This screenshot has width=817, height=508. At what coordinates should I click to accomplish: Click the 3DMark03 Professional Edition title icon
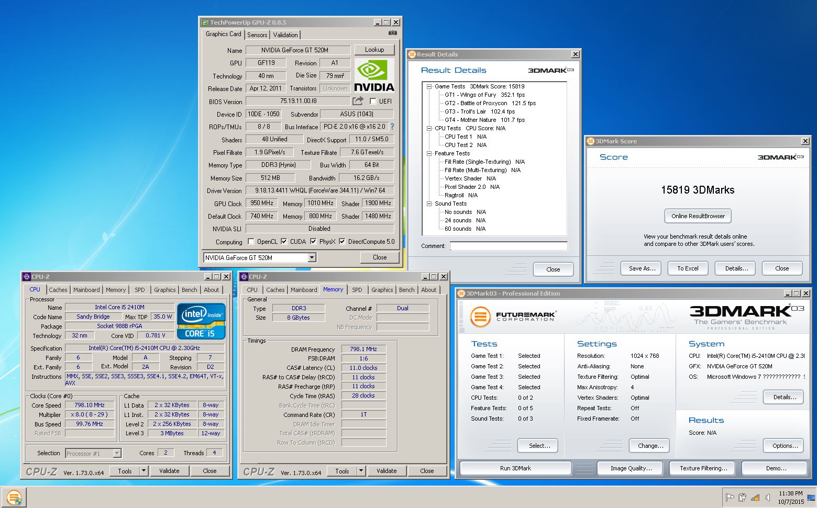(x=461, y=293)
